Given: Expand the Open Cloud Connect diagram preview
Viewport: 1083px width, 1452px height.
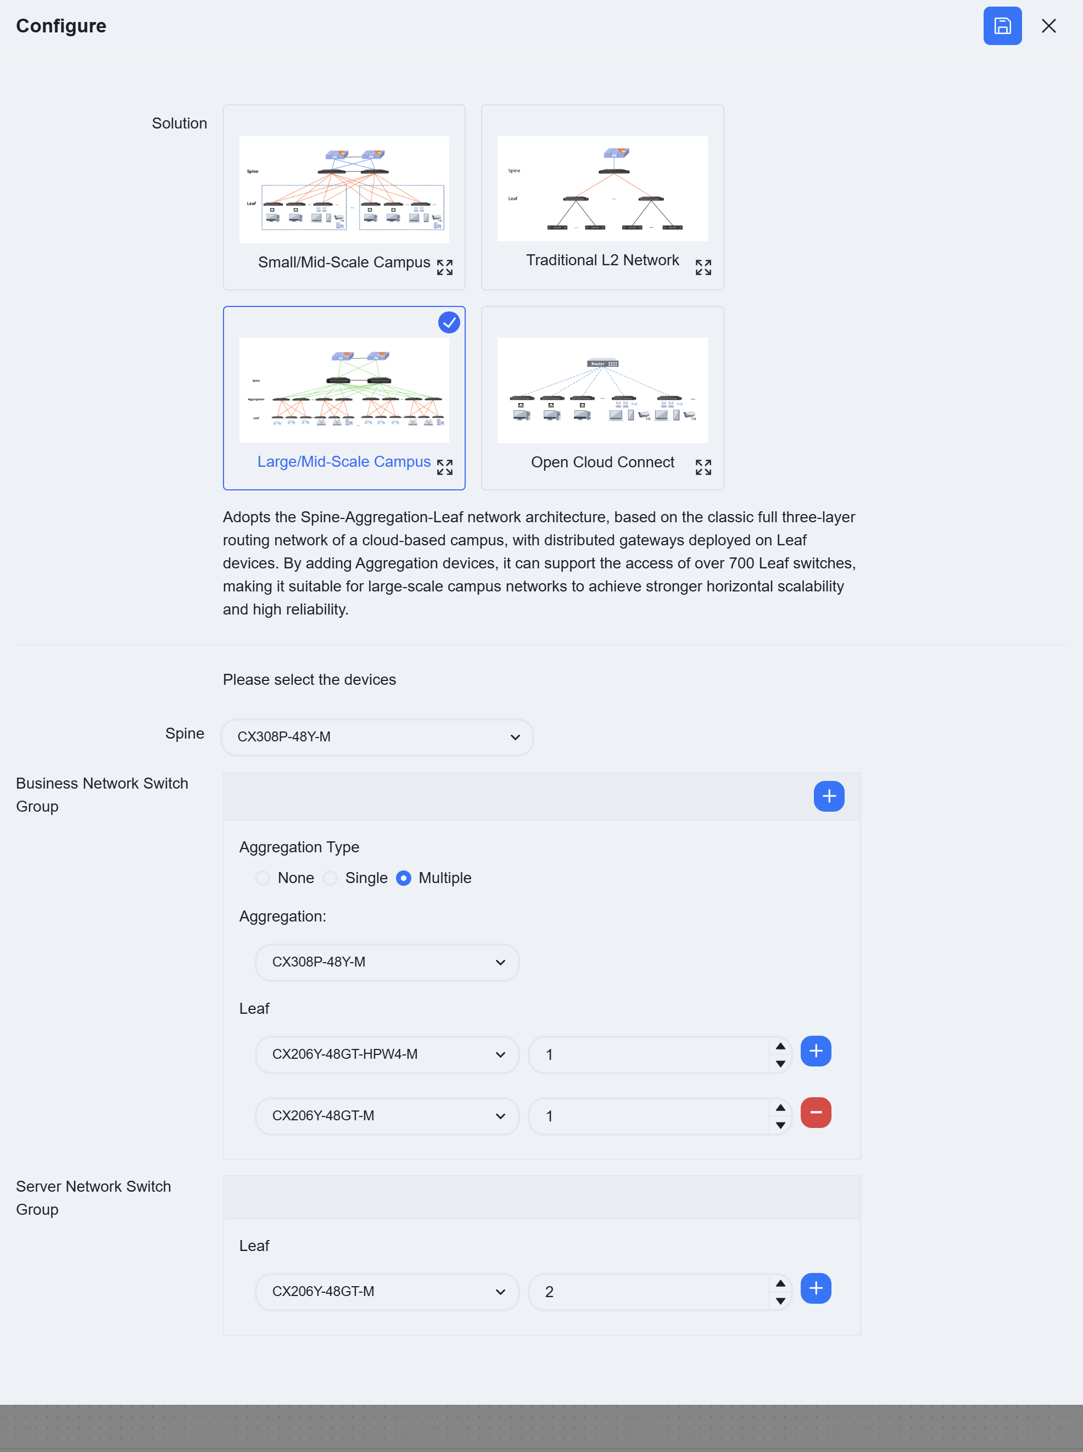Looking at the screenshot, I should 703,467.
